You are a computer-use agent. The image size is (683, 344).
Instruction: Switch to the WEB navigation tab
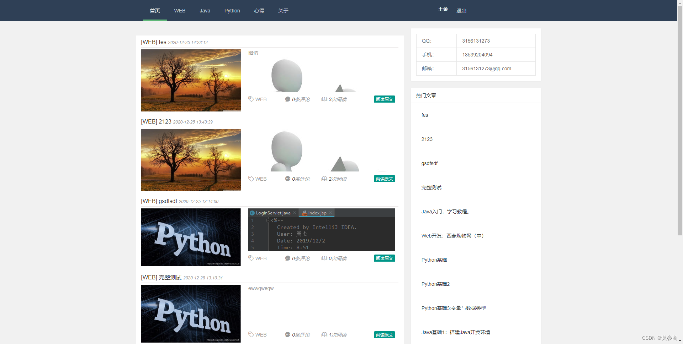coord(180,11)
